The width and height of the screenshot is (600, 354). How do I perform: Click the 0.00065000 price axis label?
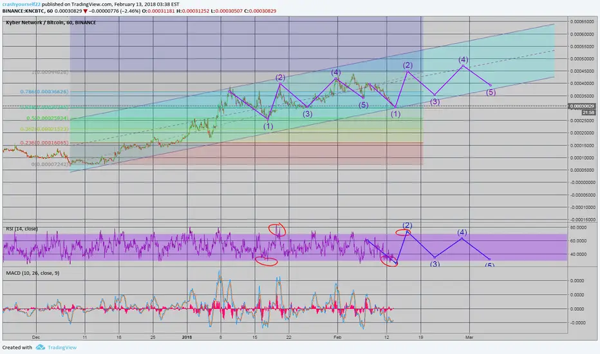[582, 22]
